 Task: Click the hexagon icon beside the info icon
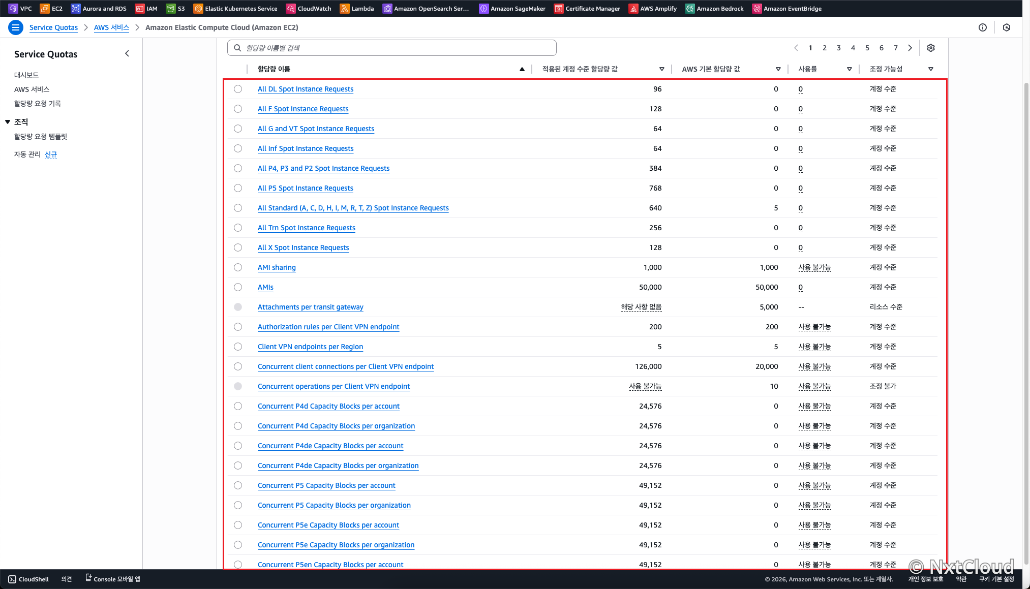(1007, 27)
